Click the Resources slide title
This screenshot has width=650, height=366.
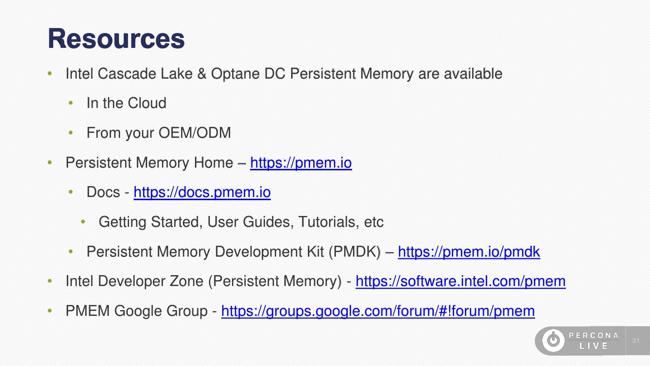[116, 39]
